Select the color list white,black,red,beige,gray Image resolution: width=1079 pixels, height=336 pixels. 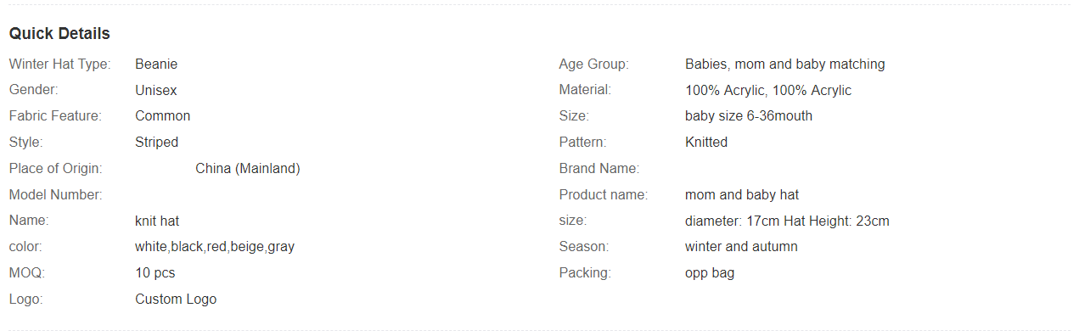pyautogui.click(x=215, y=247)
